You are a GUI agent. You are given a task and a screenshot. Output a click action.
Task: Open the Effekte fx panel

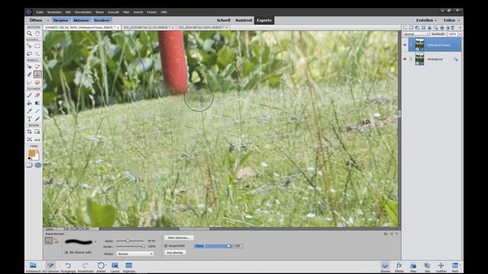coord(399,267)
